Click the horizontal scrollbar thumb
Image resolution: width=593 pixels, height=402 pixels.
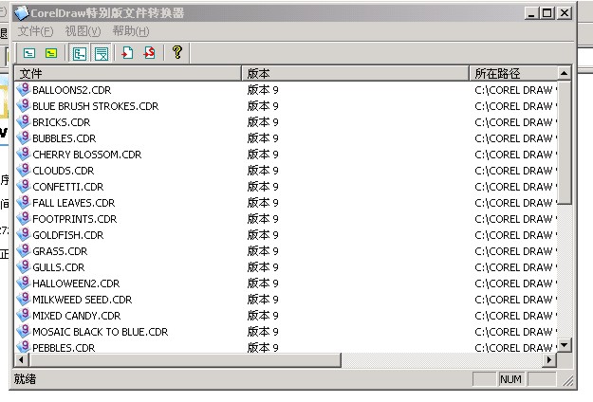pyautogui.click(x=185, y=360)
